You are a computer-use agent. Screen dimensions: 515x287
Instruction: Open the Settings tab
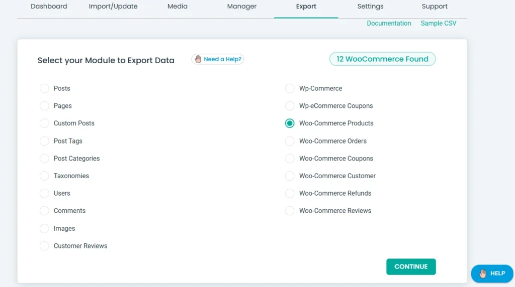coord(370,6)
